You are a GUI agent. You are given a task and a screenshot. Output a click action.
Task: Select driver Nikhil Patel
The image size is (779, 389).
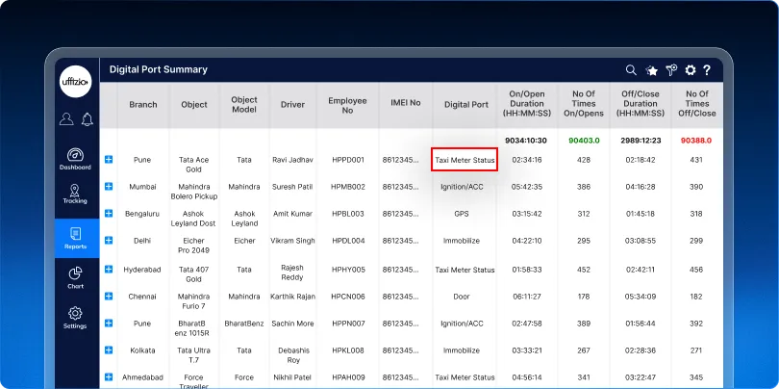point(293,377)
